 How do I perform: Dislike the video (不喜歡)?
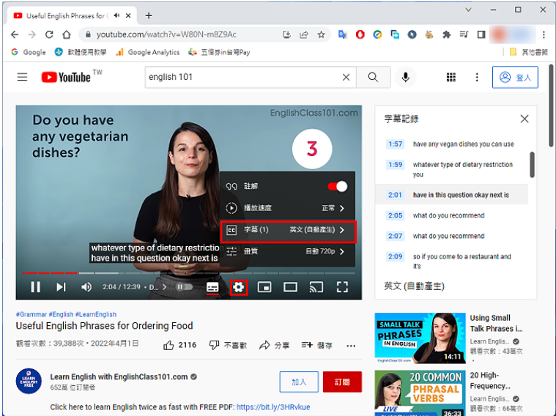[x=228, y=345]
